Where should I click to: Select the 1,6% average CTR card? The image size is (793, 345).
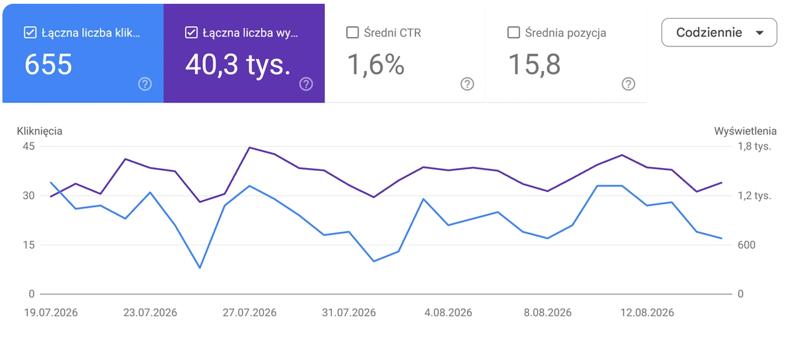[405, 53]
